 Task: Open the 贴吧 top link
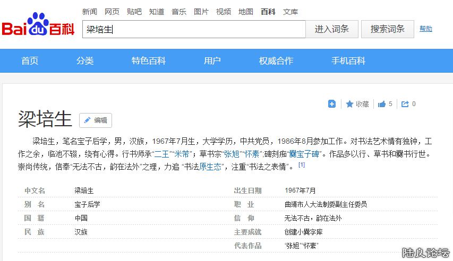pyautogui.click(x=134, y=12)
